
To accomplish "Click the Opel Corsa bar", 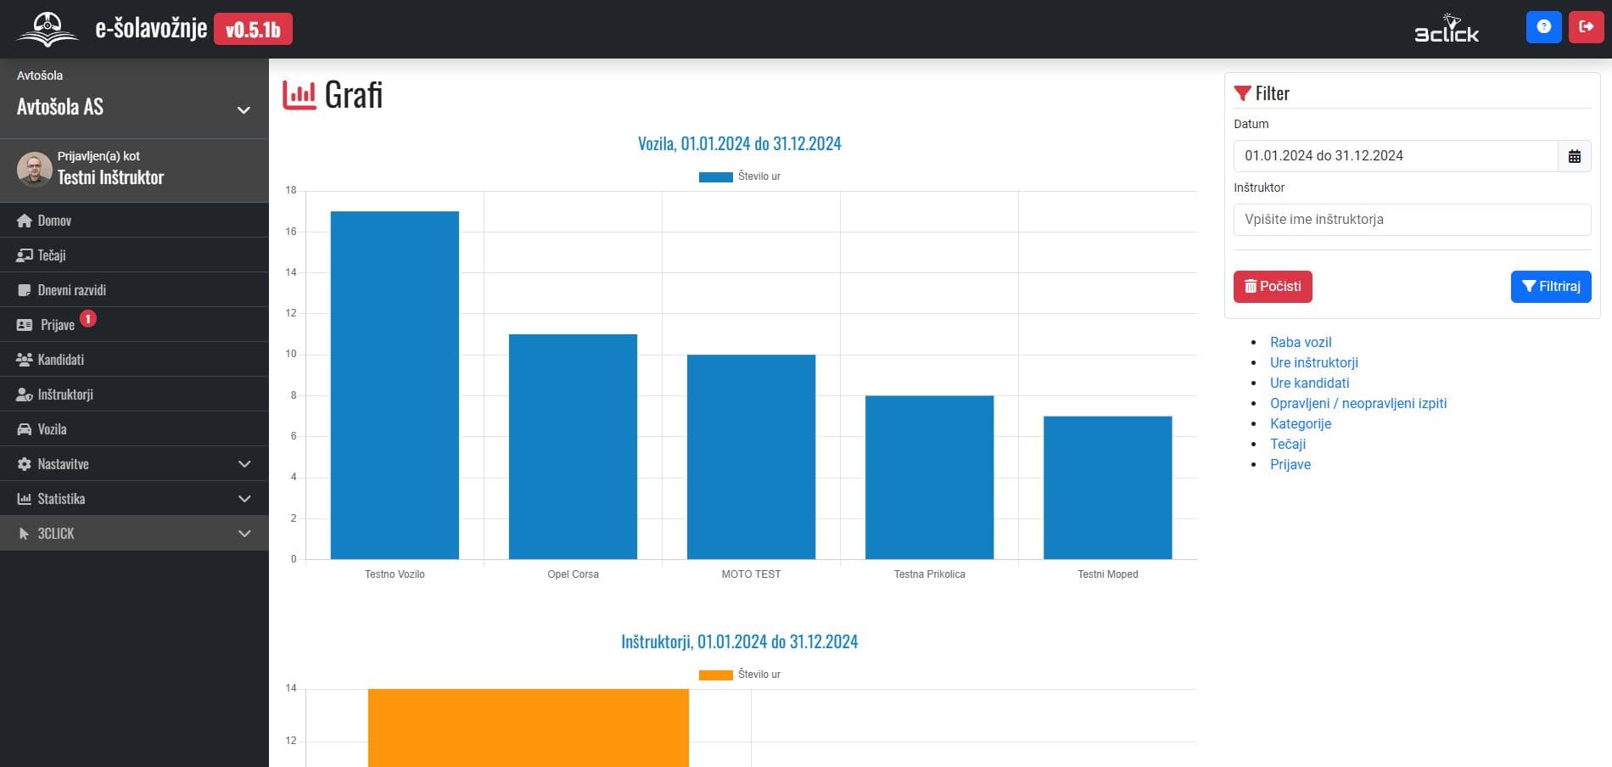I will click(573, 446).
